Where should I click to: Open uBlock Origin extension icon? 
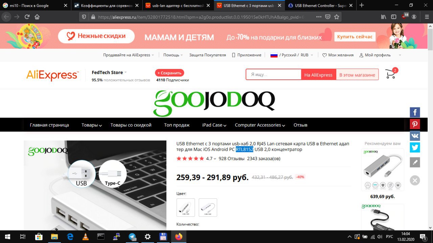tap(405, 16)
